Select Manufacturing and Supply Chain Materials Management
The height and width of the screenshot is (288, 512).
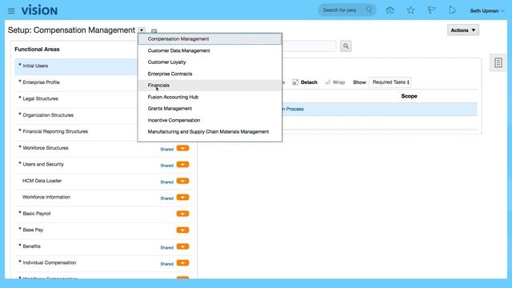[210, 131]
